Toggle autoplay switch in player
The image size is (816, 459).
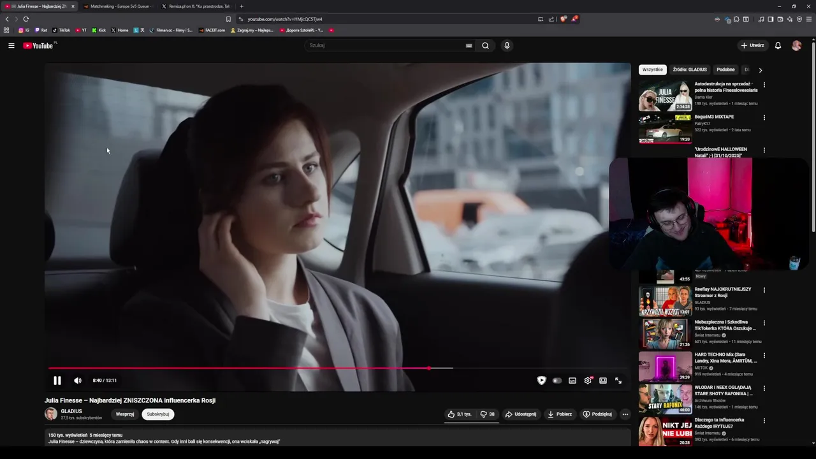pyautogui.click(x=557, y=381)
